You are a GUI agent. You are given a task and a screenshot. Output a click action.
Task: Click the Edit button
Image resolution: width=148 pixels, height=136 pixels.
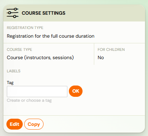pos(14,124)
